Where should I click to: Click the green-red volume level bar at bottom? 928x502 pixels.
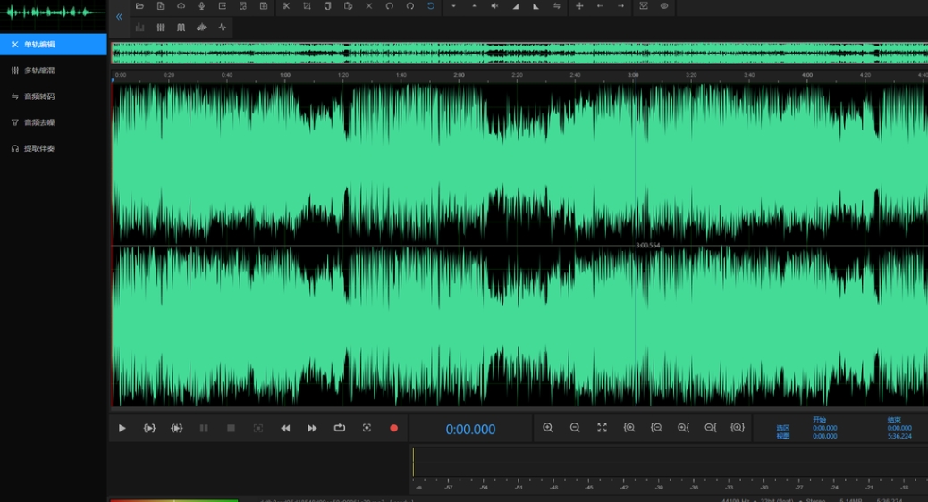tap(174, 500)
